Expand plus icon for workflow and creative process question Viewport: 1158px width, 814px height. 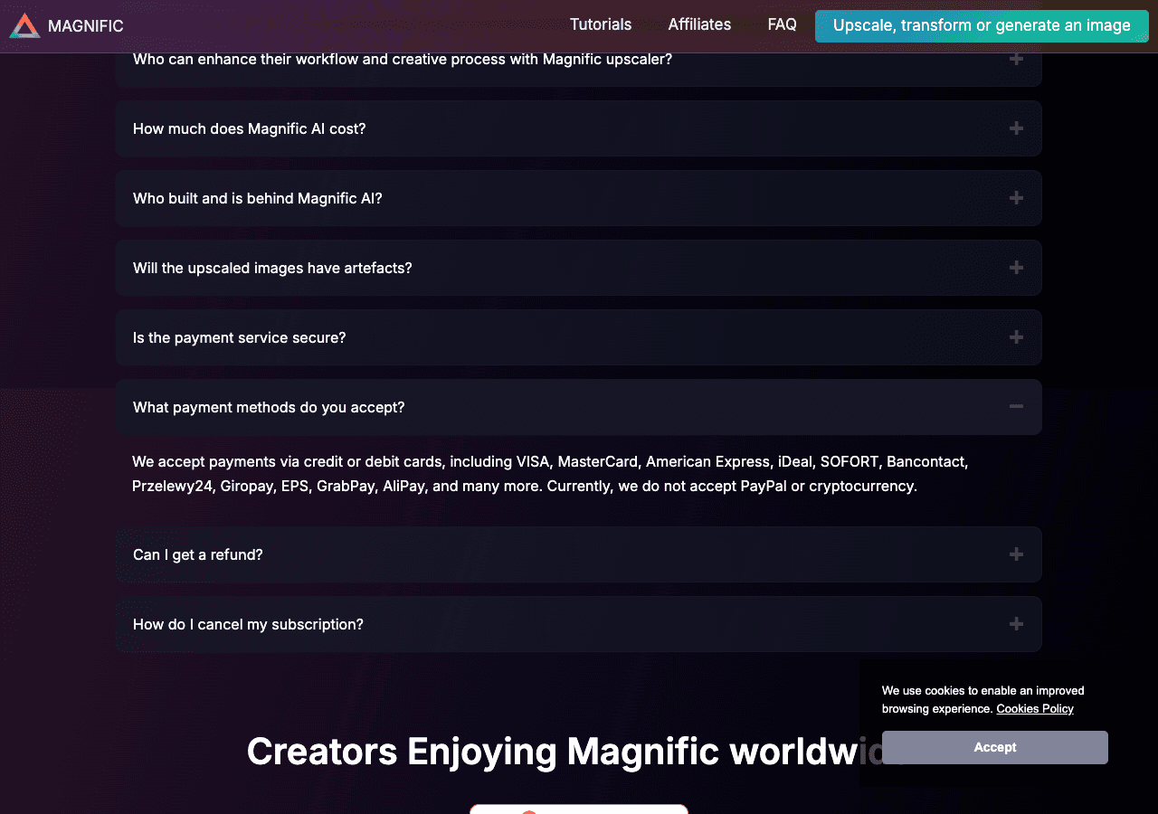tap(1017, 59)
